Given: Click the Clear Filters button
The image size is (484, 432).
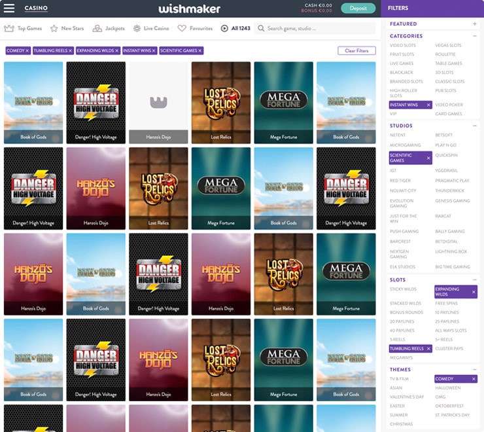Looking at the screenshot, I should click(356, 50).
